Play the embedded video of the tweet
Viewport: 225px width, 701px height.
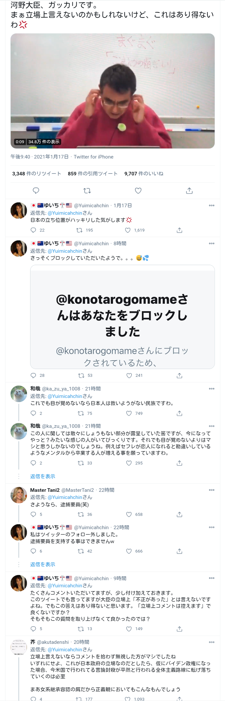112,91
